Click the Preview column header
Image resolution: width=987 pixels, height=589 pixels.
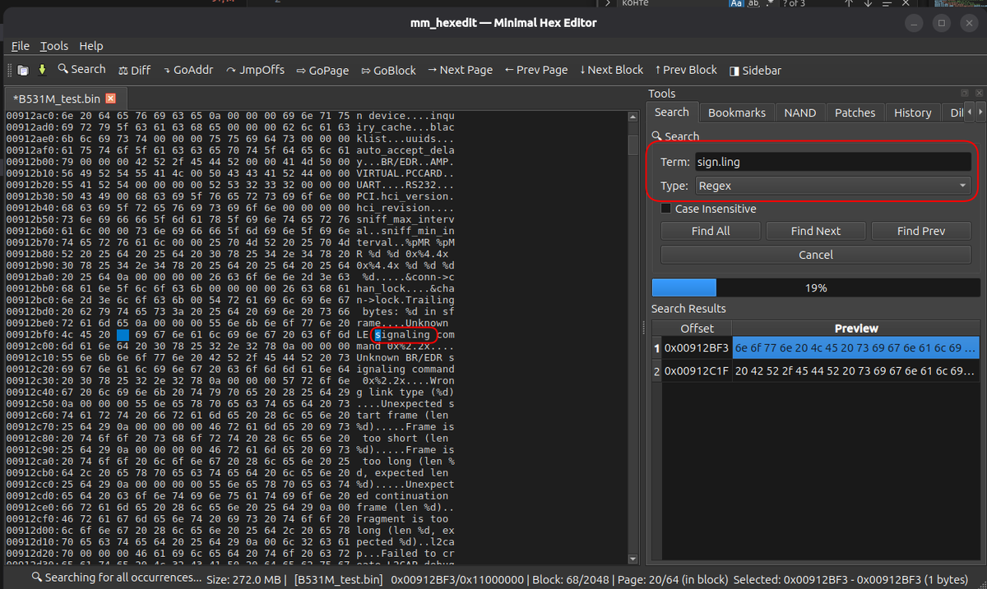pyautogui.click(x=856, y=328)
